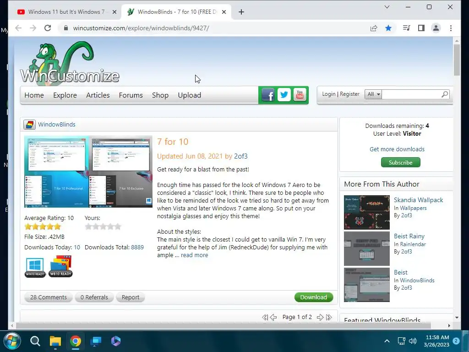Click the Beist Rainy thumbnail

[367, 249]
